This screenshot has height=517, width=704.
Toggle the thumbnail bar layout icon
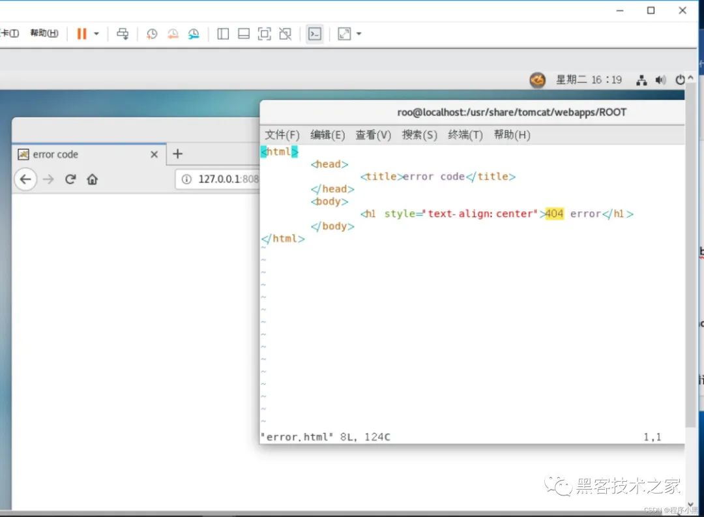tap(244, 34)
